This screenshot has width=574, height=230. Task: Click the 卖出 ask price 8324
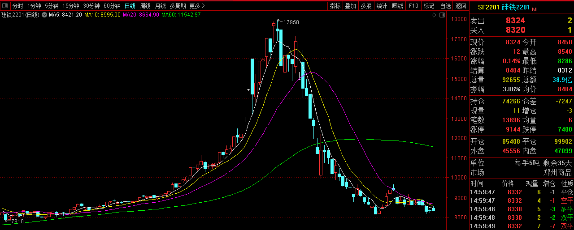pos(515,21)
